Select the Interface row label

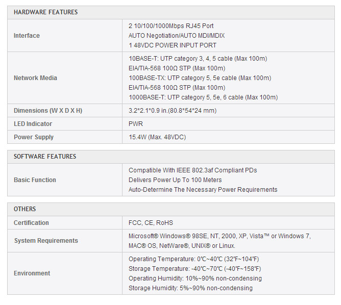(27, 36)
